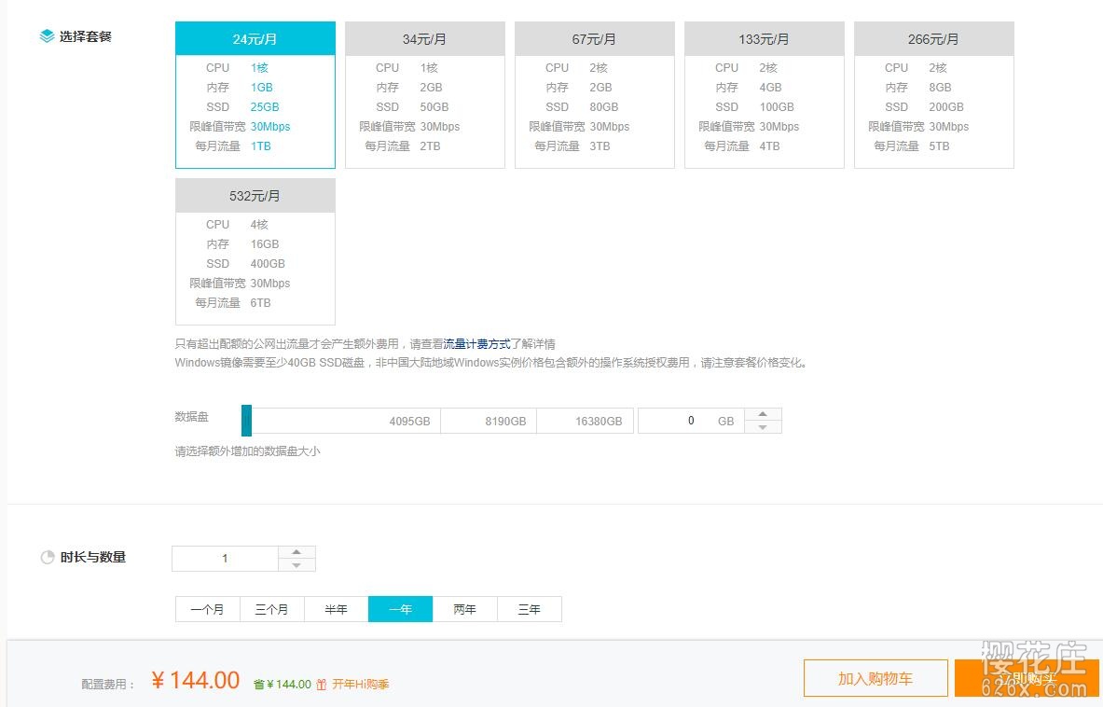Increase data disk size with up arrow
Image resolution: width=1103 pixels, height=707 pixels.
pos(763,414)
